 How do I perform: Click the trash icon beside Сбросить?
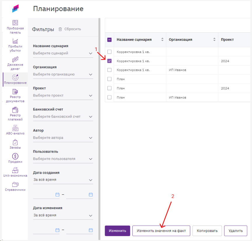(x=60, y=29)
